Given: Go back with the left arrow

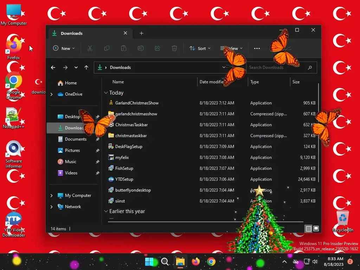Looking at the screenshot, I should click(x=53, y=67).
